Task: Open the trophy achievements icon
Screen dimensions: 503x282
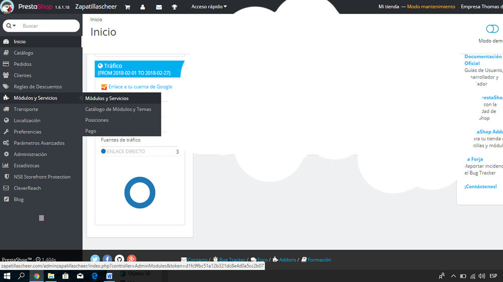Action: pos(175,7)
